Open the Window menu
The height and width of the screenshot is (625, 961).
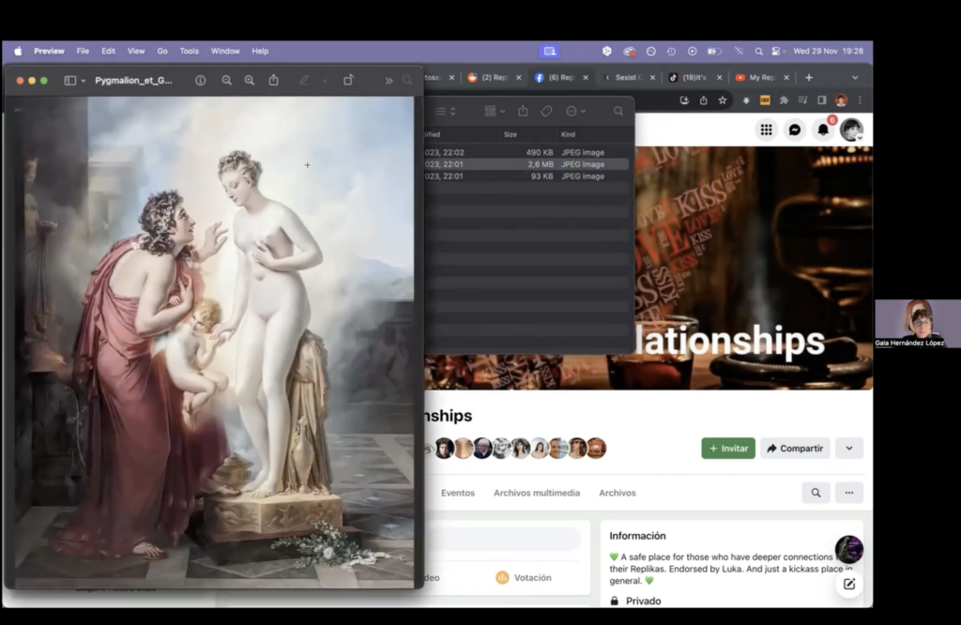pyautogui.click(x=225, y=52)
